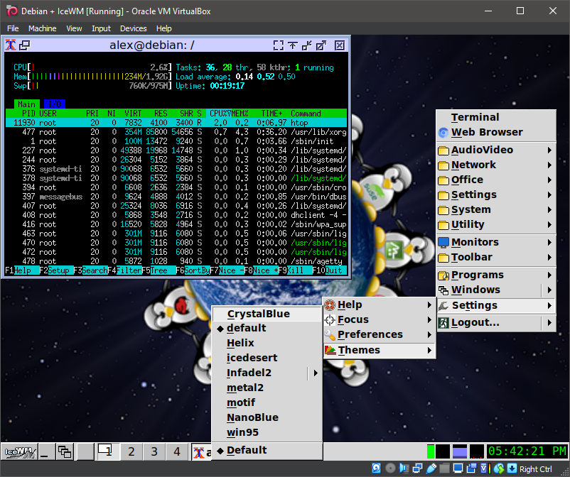Click the Logout icon in the menu
This screenshot has height=477, width=570.
coord(443,323)
